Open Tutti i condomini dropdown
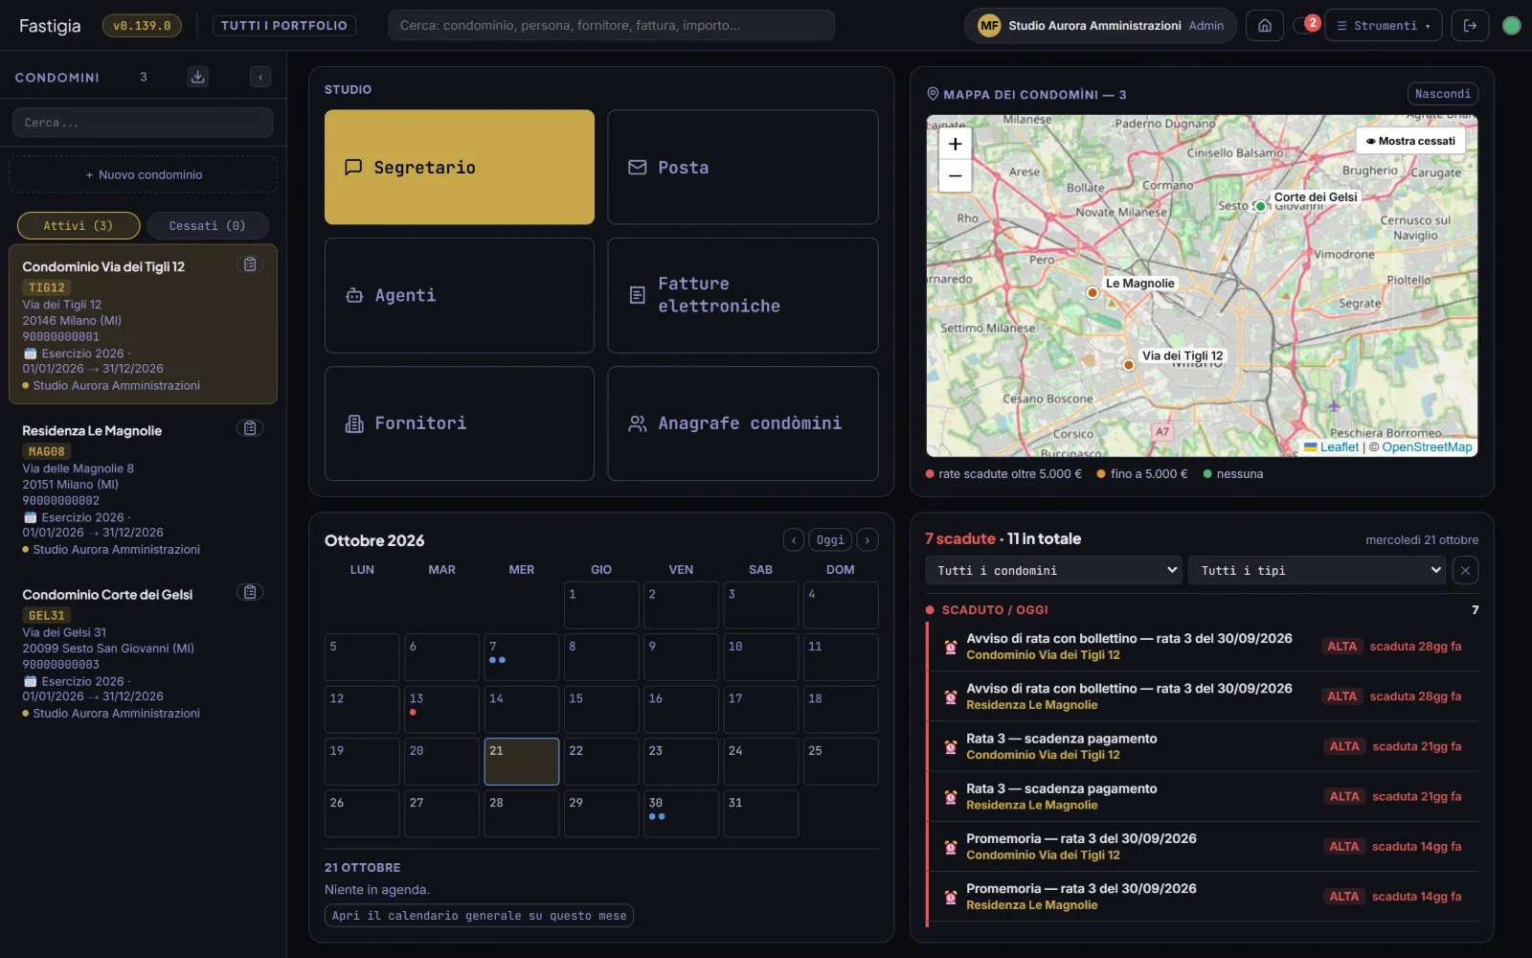The width and height of the screenshot is (1532, 958). click(1053, 570)
